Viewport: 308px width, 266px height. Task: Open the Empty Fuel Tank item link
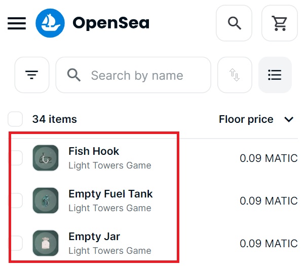click(110, 194)
